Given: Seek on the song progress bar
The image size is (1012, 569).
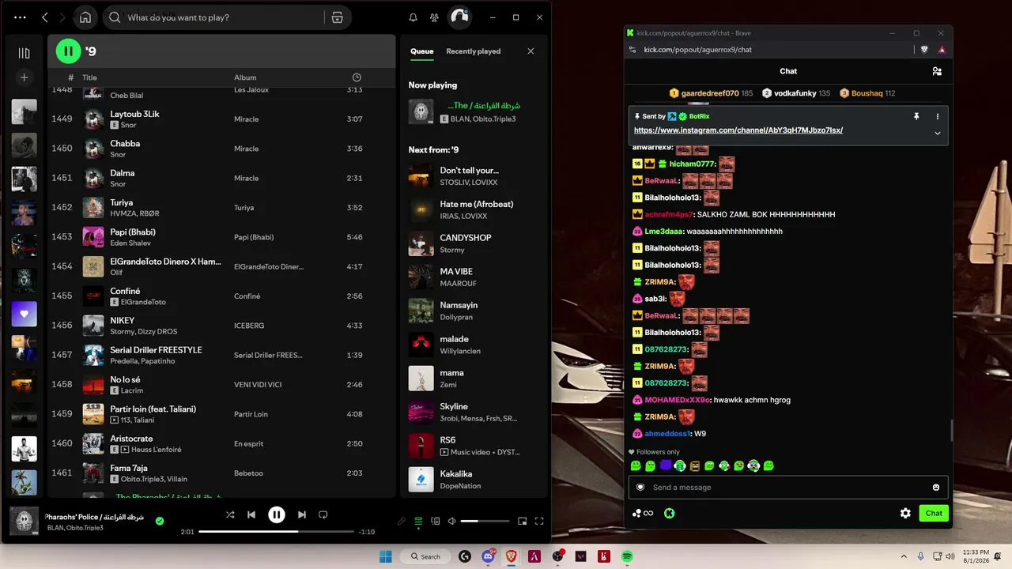Looking at the screenshot, I should coord(276,532).
